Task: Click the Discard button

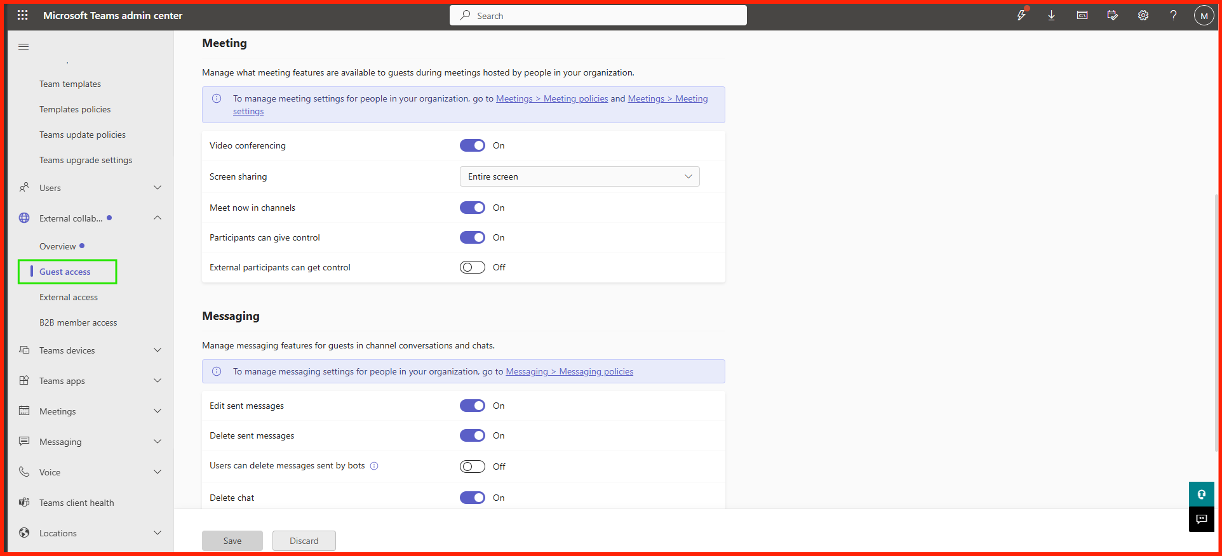Action: (x=304, y=541)
